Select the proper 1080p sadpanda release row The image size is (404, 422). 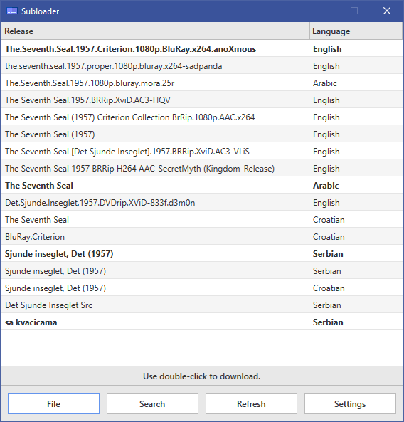202,66
